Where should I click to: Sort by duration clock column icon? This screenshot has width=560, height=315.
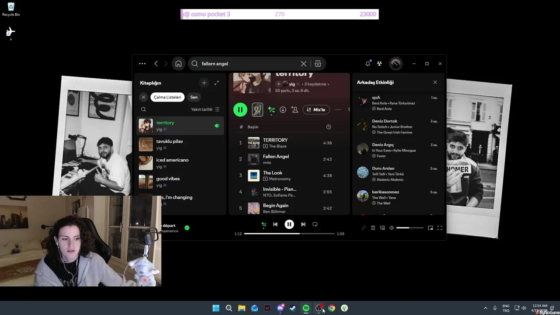(329, 127)
